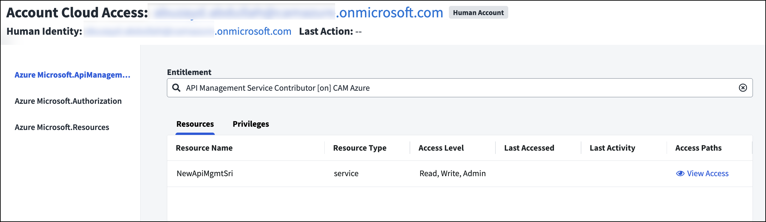Image resolution: width=766 pixels, height=222 pixels.
Task: Switch to the Privileges tab
Action: (251, 124)
